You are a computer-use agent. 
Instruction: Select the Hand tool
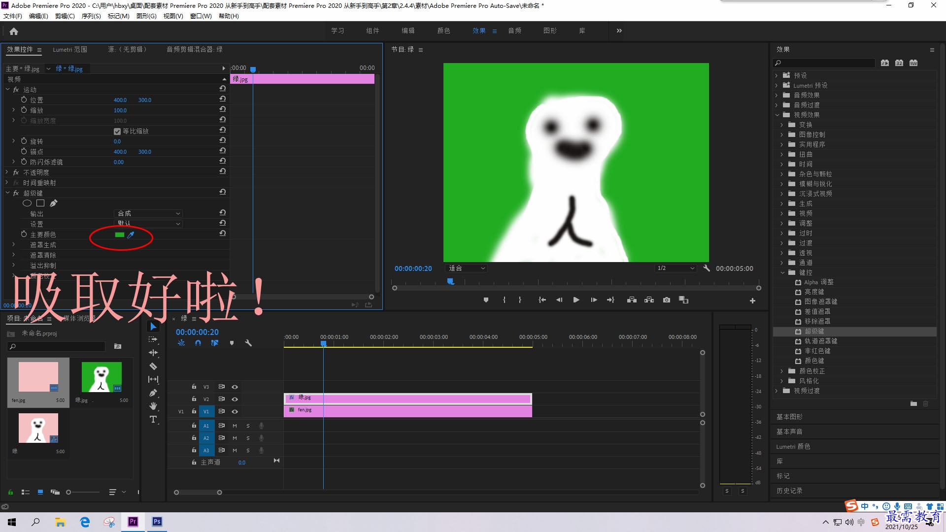coord(153,406)
